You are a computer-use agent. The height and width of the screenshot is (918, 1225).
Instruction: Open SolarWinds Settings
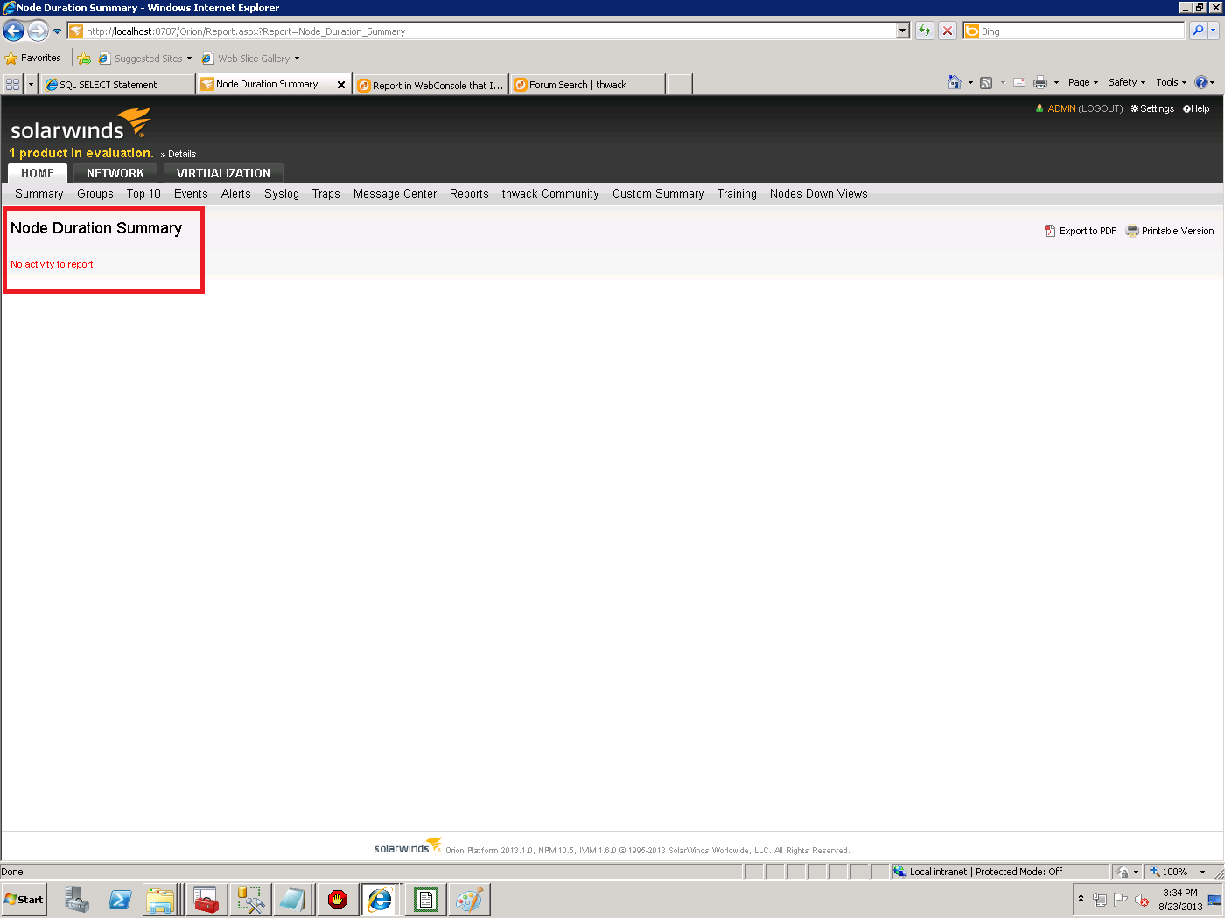pos(1152,108)
